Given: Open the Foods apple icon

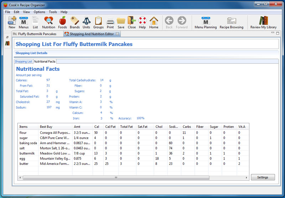Looking at the screenshot, I should [63, 22].
